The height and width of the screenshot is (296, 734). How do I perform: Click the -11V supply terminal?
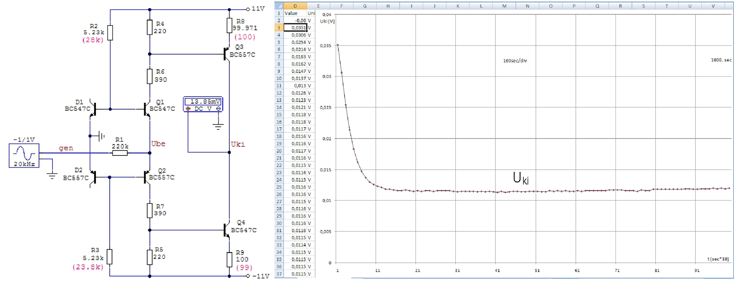pyautogui.click(x=248, y=276)
